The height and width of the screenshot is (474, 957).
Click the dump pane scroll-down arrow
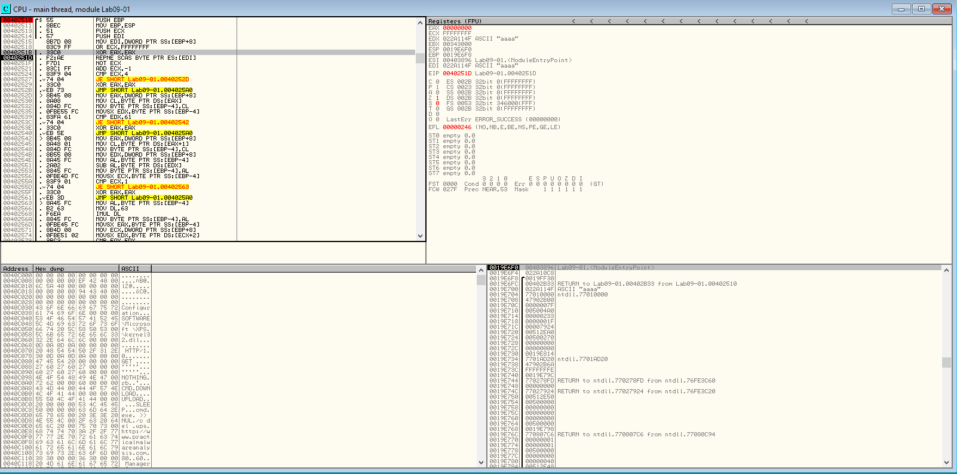pyautogui.click(x=481, y=462)
